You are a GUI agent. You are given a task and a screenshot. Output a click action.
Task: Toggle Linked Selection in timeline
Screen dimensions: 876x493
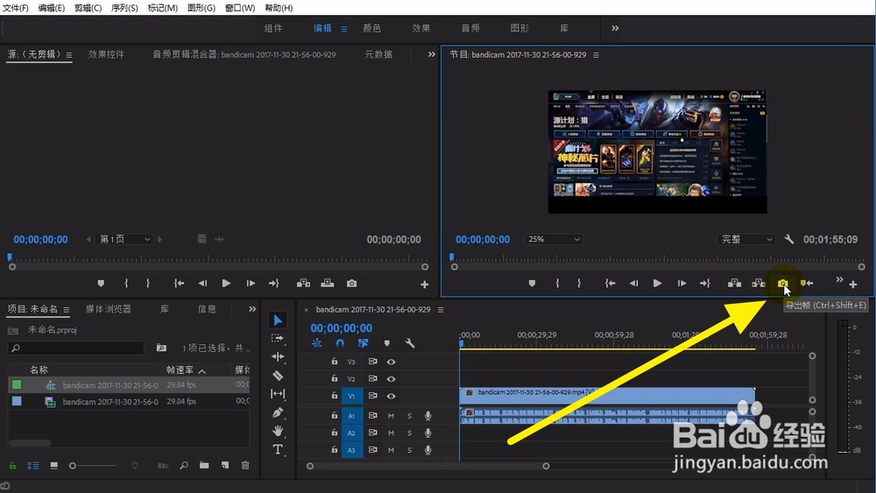pyautogui.click(x=364, y=343)
